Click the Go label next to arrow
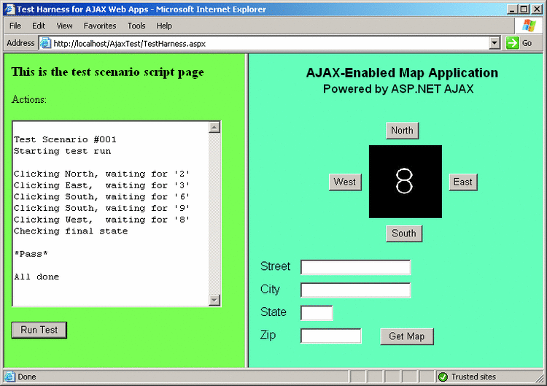 coord(527,43)
